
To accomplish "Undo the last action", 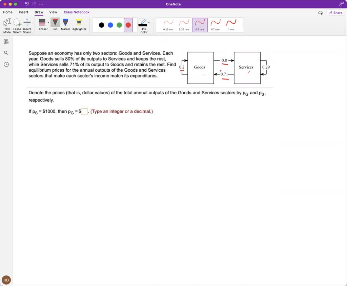I will [26, 4].
